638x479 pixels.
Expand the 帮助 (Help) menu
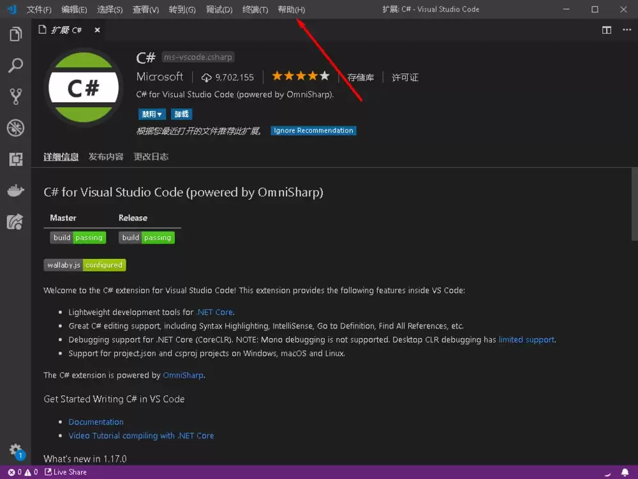click(291, 10)
